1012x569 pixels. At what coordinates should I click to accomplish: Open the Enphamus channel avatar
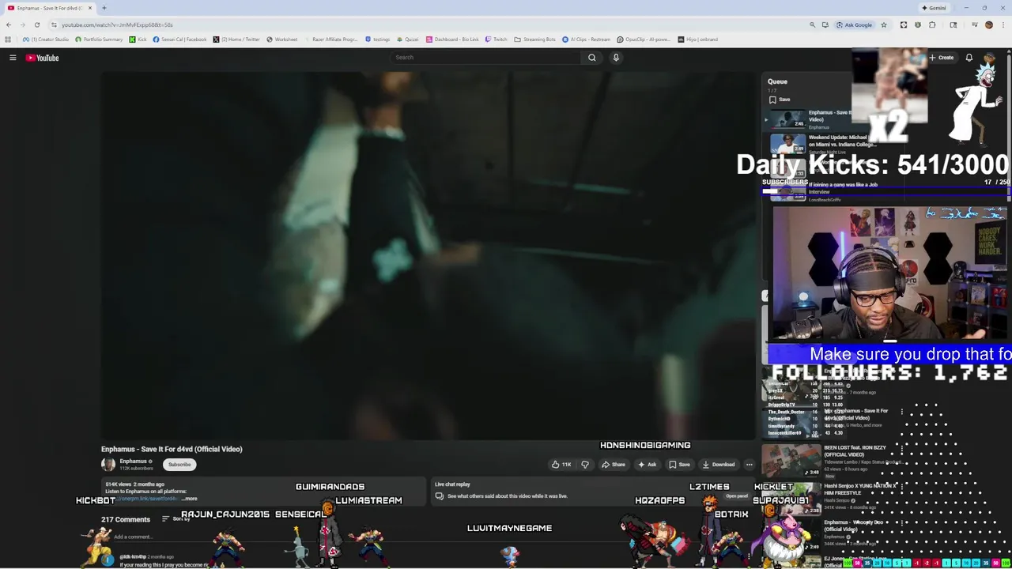click(x=108, y=465)
